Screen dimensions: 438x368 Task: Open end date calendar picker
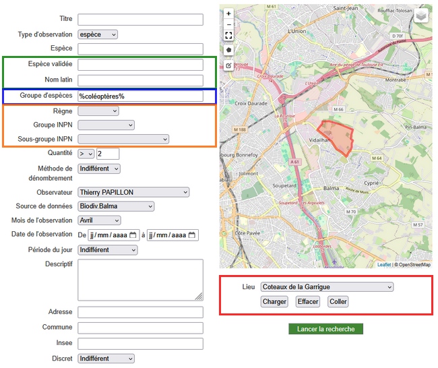pyautogui.click(x=192, y=235)
